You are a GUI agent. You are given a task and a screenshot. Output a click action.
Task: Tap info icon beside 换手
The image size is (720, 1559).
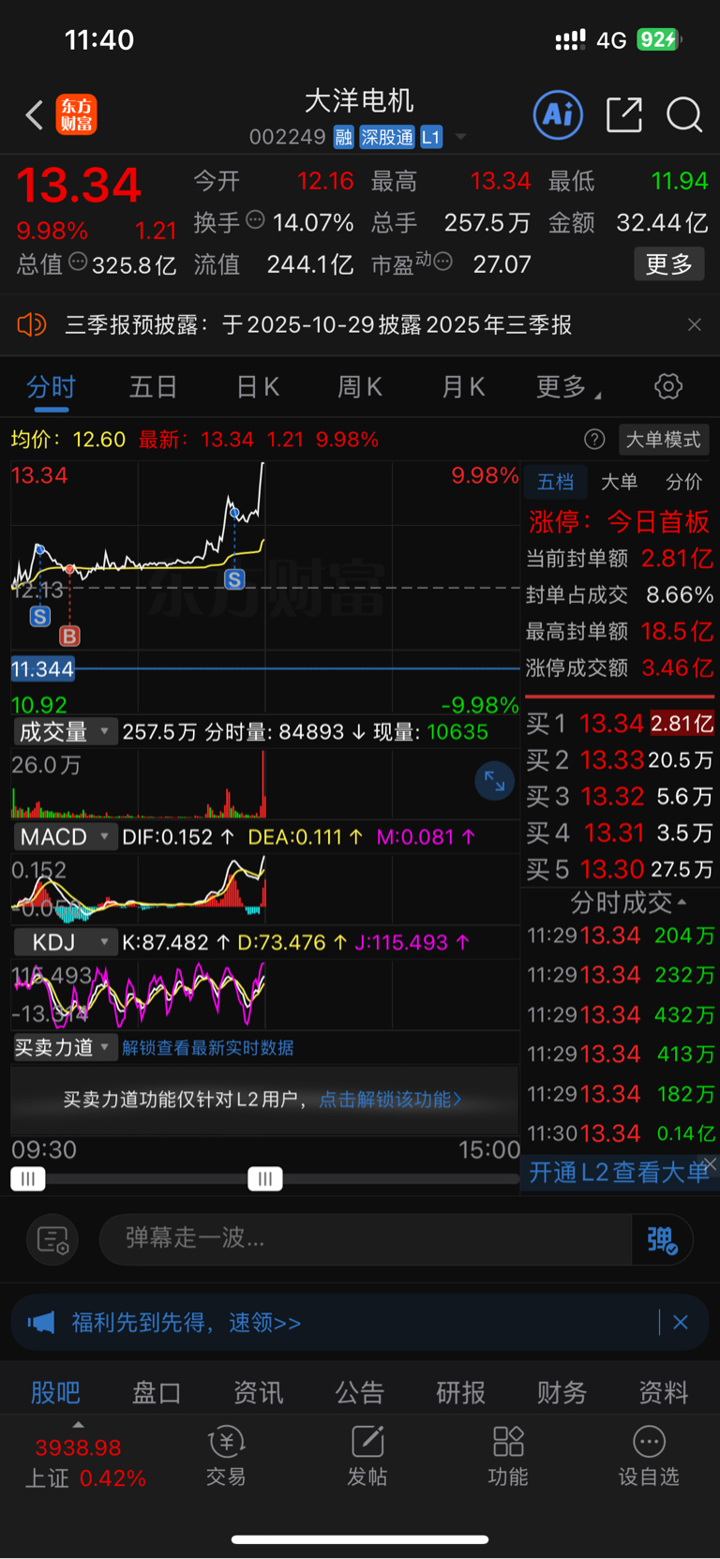255,220
